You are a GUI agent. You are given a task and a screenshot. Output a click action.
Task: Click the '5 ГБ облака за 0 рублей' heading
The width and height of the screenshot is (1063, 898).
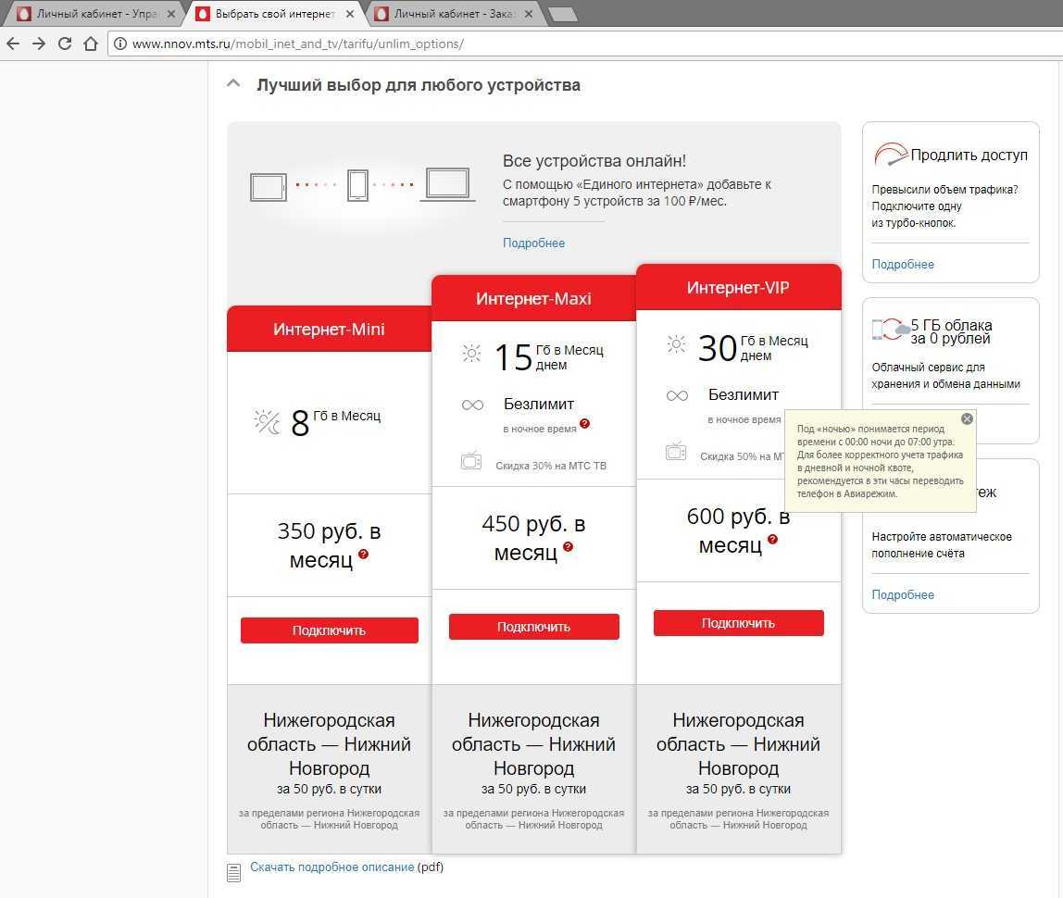pyautogui.click(x=951, y=332)
